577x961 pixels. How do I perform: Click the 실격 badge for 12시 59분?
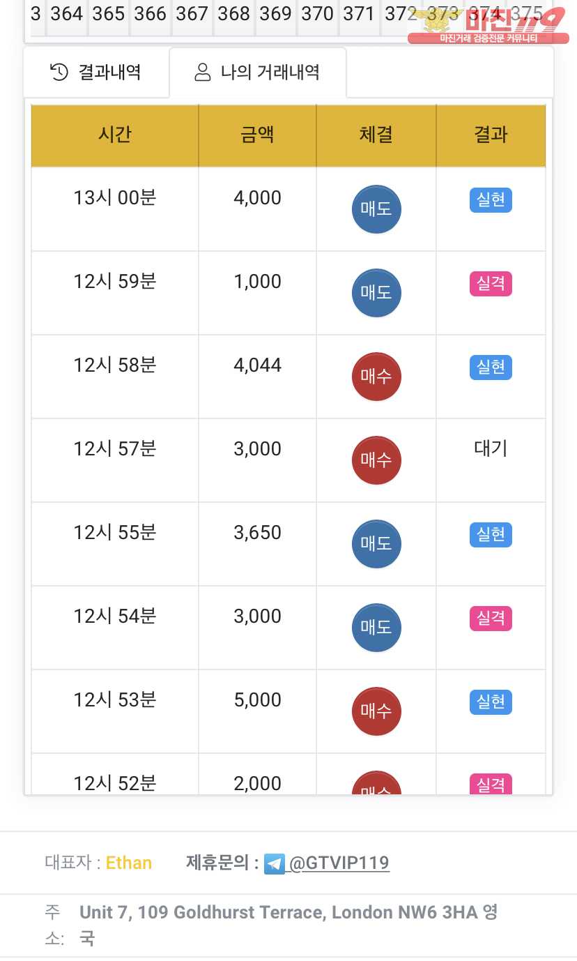click(x=491, y=284)
